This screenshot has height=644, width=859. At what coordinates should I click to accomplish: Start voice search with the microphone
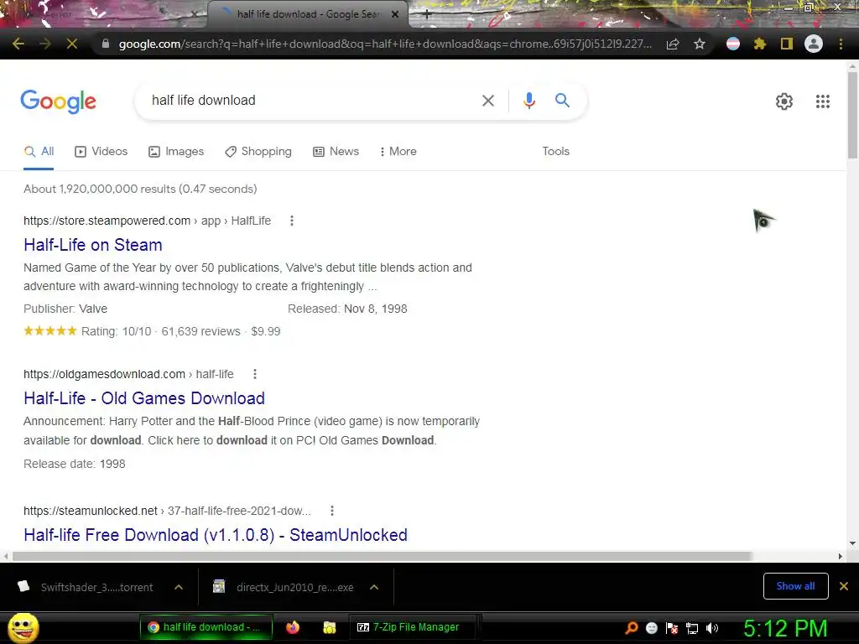[528, 101]
